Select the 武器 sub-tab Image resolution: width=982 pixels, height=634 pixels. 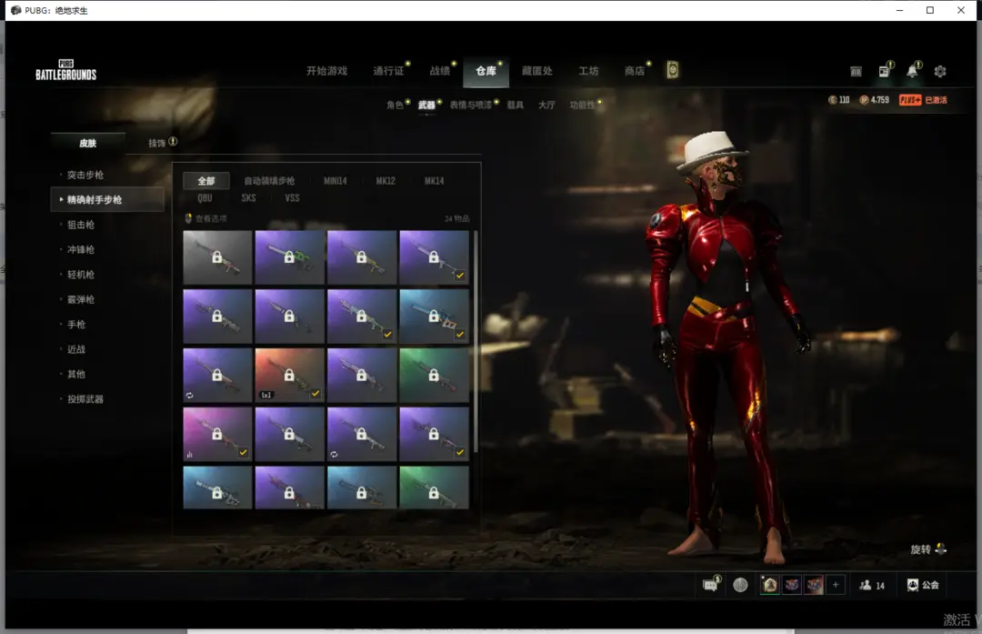pyautogui.click(x=426, y=105)
